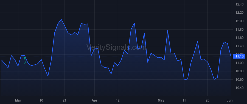This screenshot has height=104, width=247.
Task: Click the 12.40 price axis label
Action: click(x=239, y=4)
